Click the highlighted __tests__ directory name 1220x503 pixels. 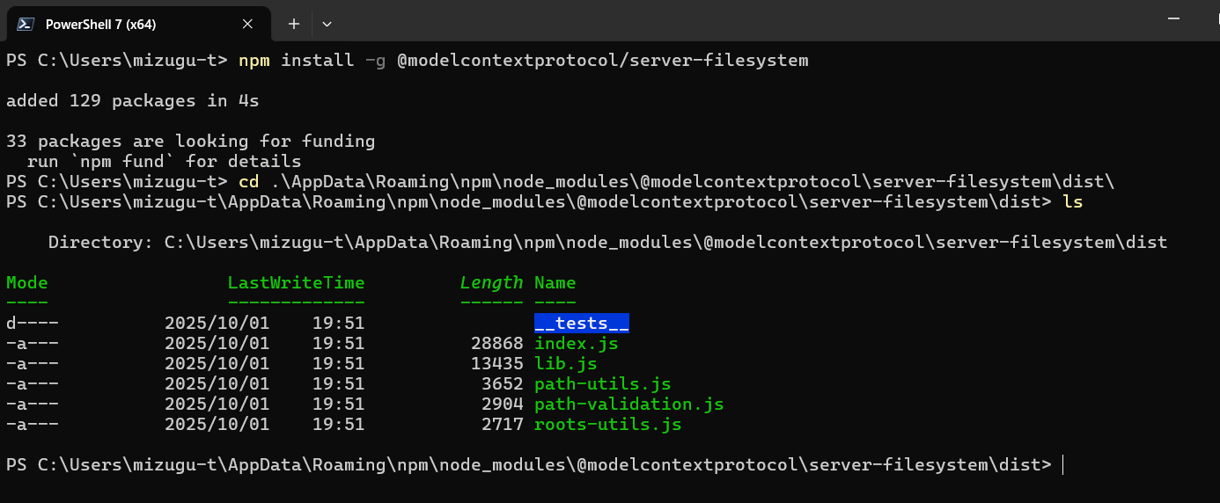point(581,324)
